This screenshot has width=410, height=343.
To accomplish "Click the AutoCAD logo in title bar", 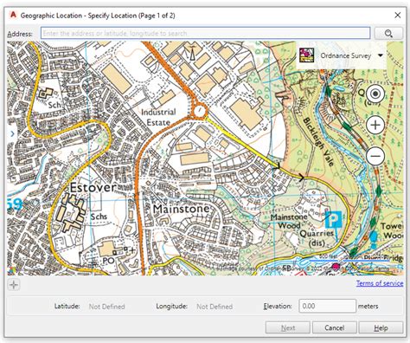I will click(x=13, y=15).
